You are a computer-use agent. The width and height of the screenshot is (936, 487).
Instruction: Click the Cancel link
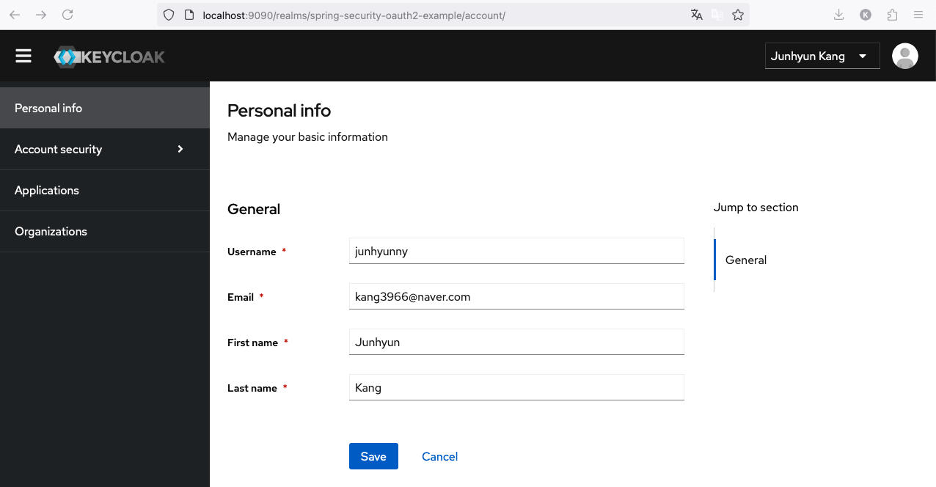click(x=439, y=456)
